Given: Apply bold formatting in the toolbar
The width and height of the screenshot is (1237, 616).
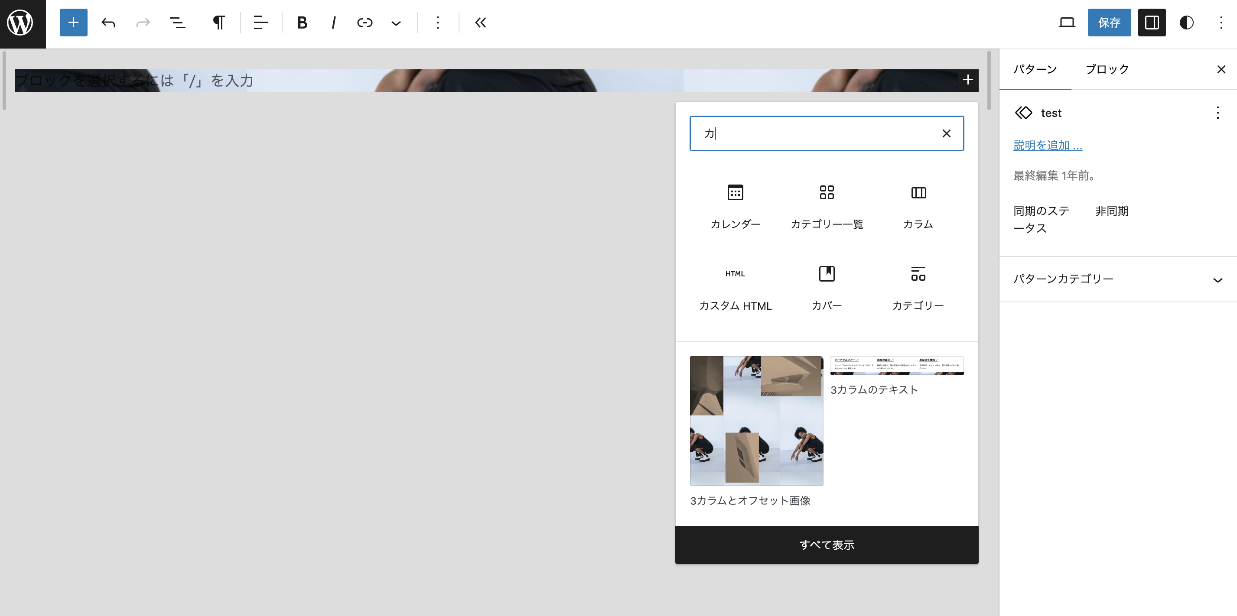Looking at the screenshot, I should tap(302, 23).
